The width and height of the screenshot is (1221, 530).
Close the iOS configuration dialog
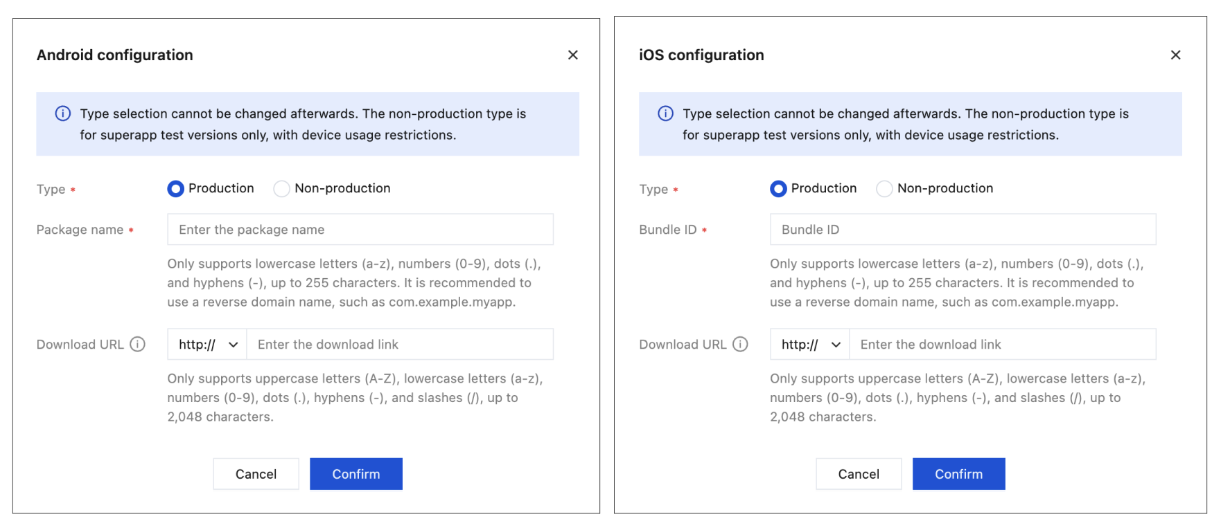click(x=1175, y=55)
